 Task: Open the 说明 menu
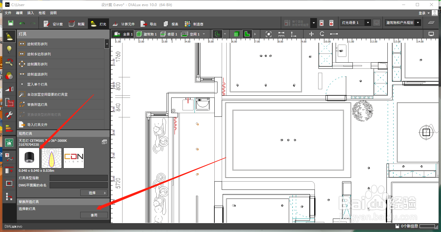(x=53, y=13)
